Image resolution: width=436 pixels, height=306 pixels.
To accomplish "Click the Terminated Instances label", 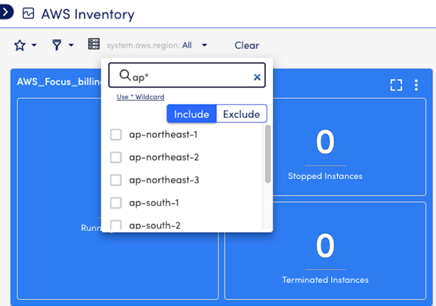I will [325, 280].
